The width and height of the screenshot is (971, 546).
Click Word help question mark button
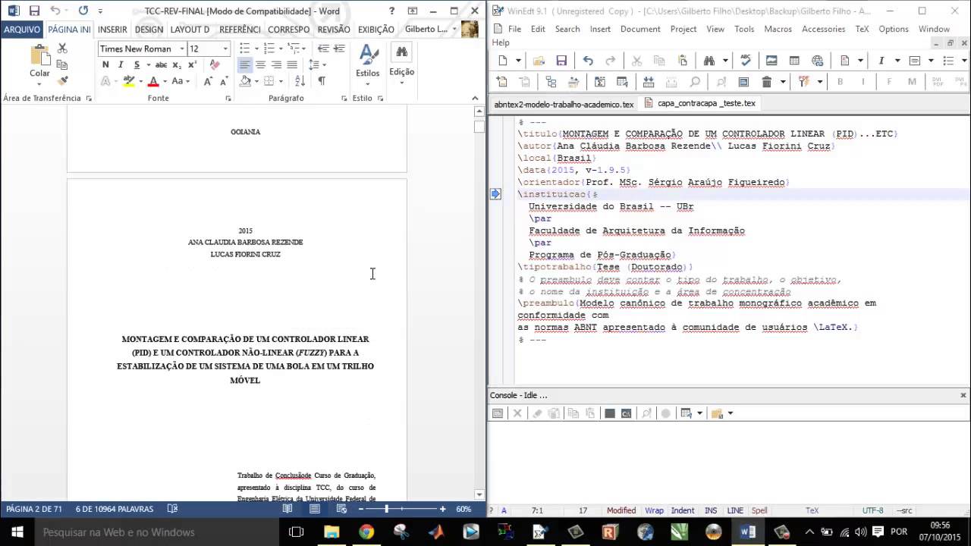pos(391,11)
